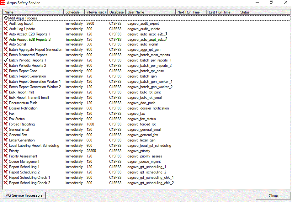Click red X icon beside Documentum Push
This screenshot has height=202, width=292.
point(6,103)
